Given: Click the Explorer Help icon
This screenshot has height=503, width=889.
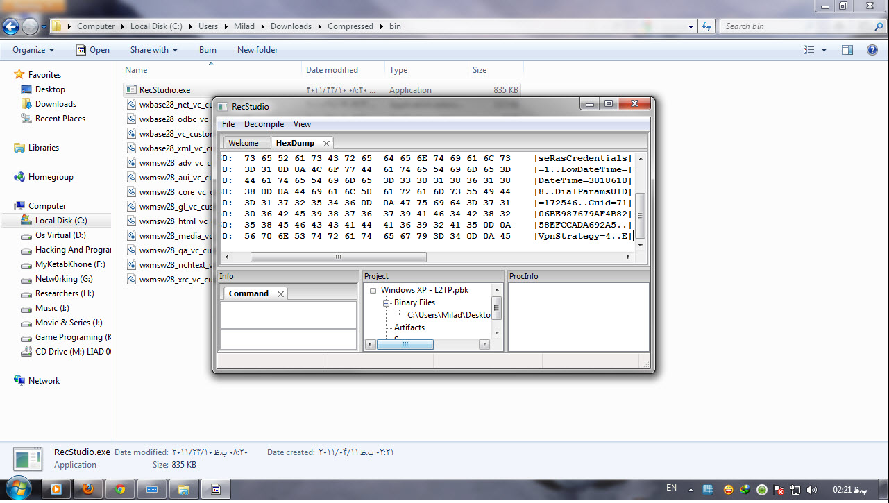Looking at the screenshot, I should coord(873,50).
